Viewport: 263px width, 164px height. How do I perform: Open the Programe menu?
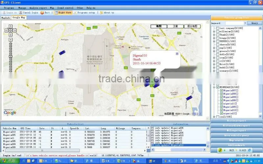(9, 8)
